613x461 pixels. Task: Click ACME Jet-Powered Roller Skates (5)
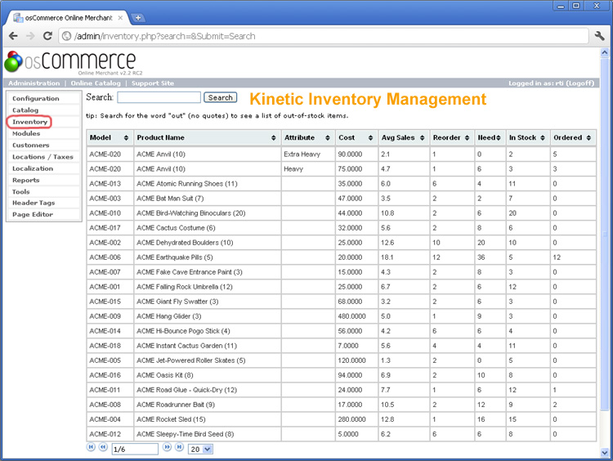pyautogui.click(x=191, y=360)
